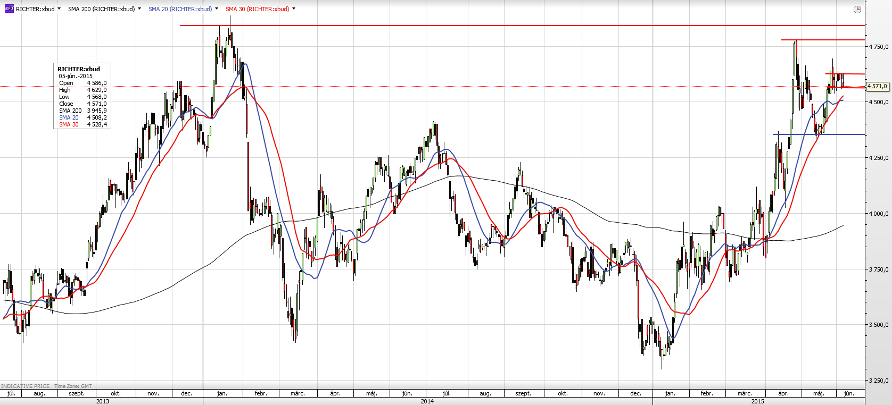892x405 pixels.
Task: Click the 4 500,0 price axis label
Action: point(879,102)
